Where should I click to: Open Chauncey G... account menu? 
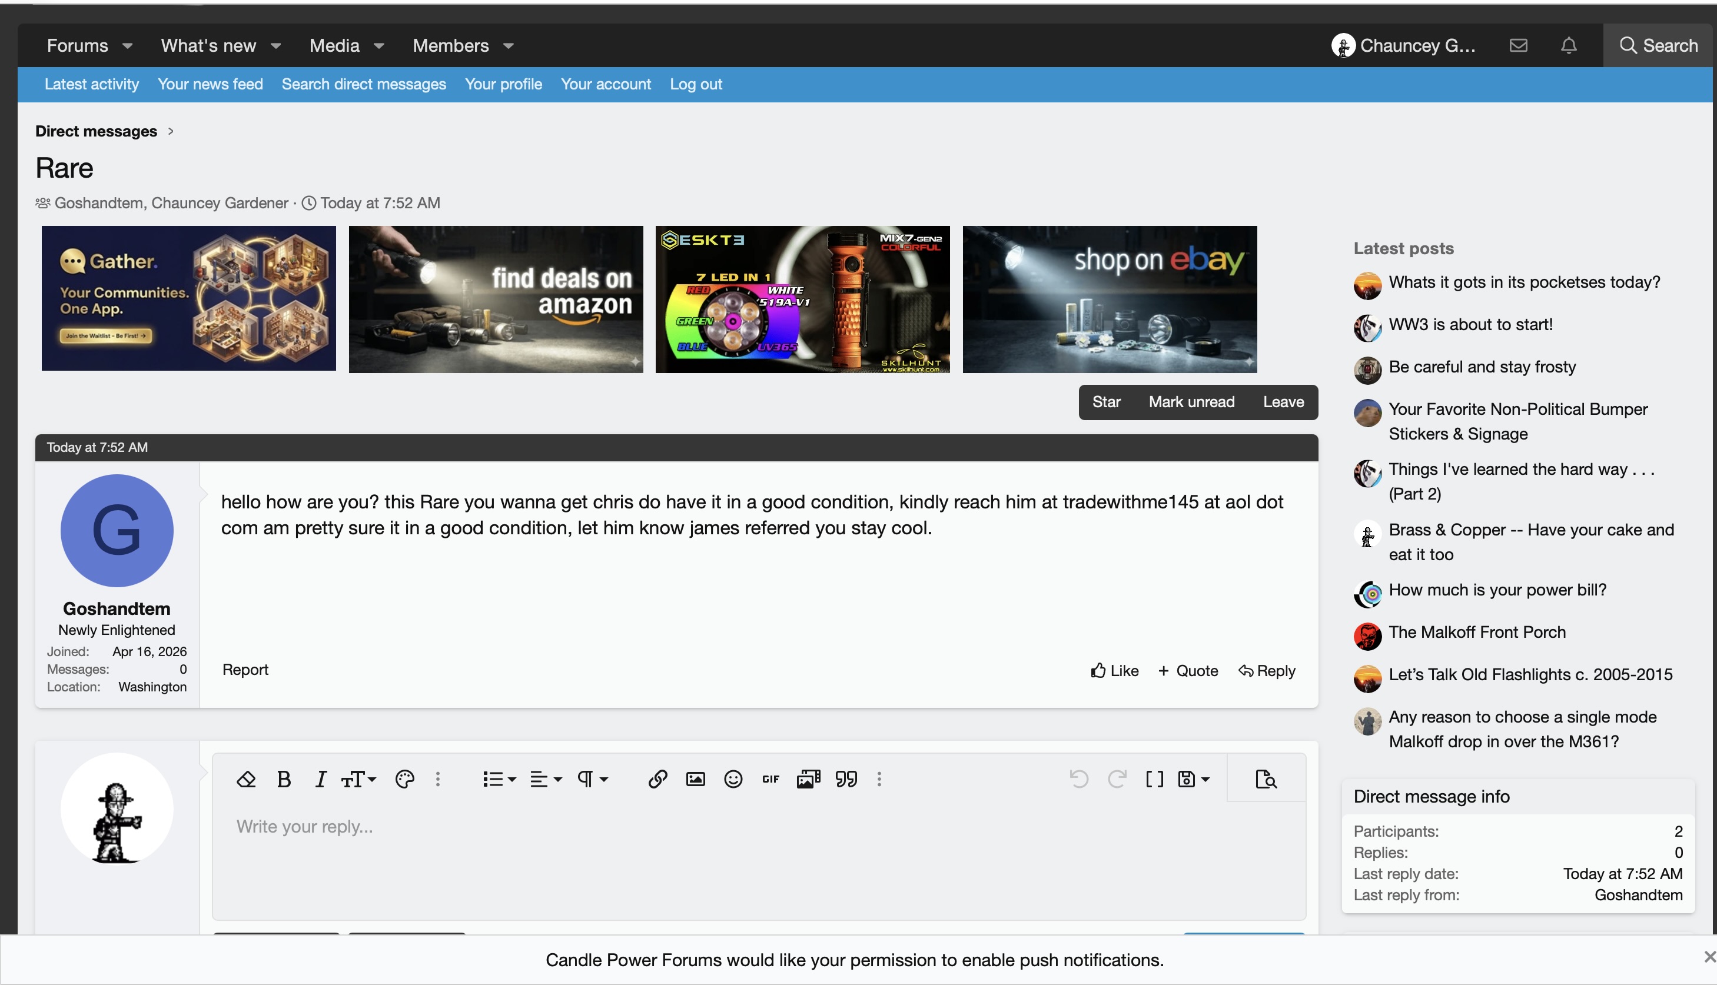coord(1403,45)
